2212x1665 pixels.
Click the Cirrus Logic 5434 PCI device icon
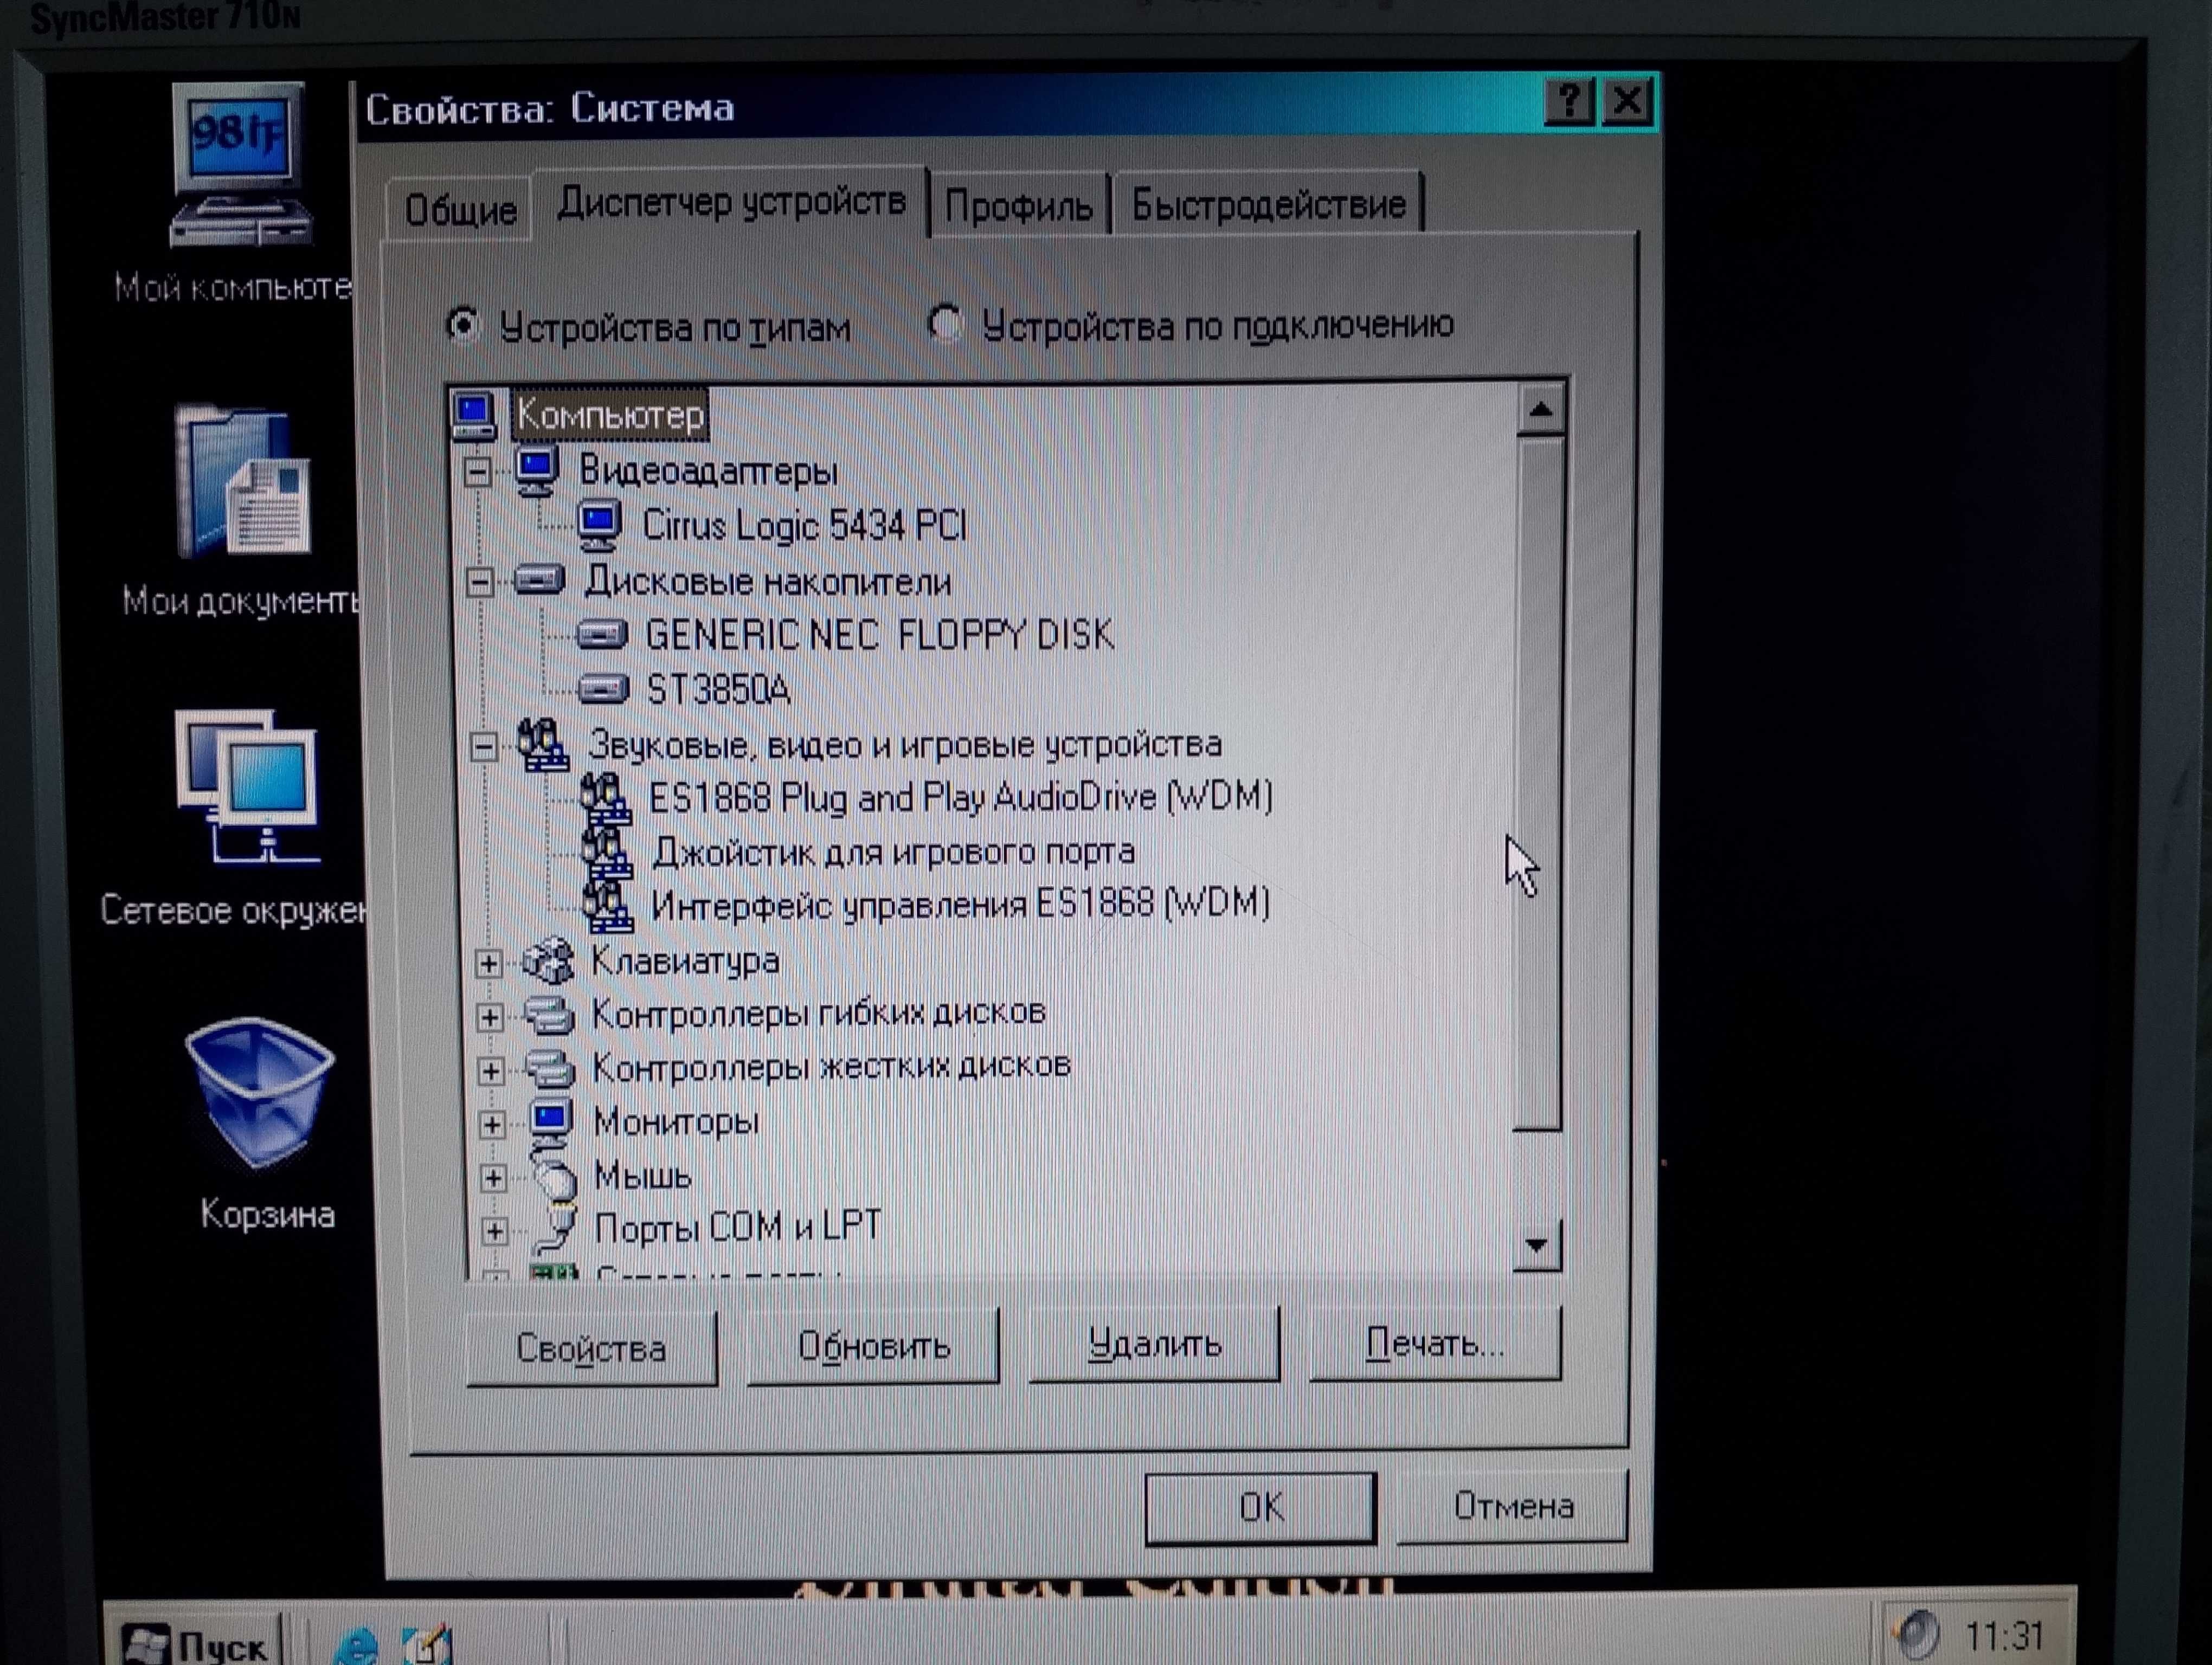pos(599,526)
